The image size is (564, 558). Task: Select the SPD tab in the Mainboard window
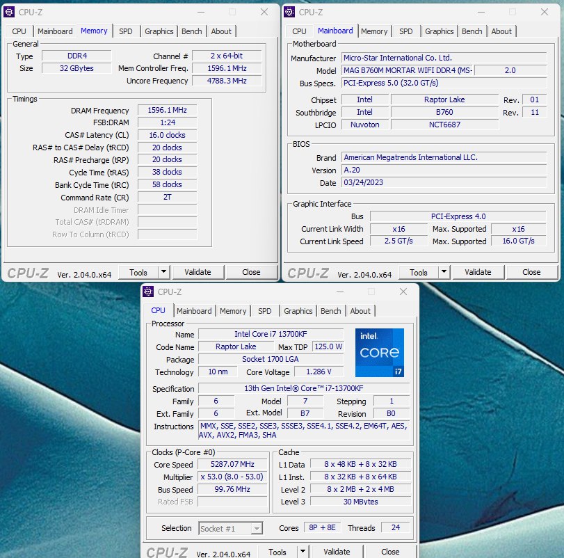pos(405,31)
